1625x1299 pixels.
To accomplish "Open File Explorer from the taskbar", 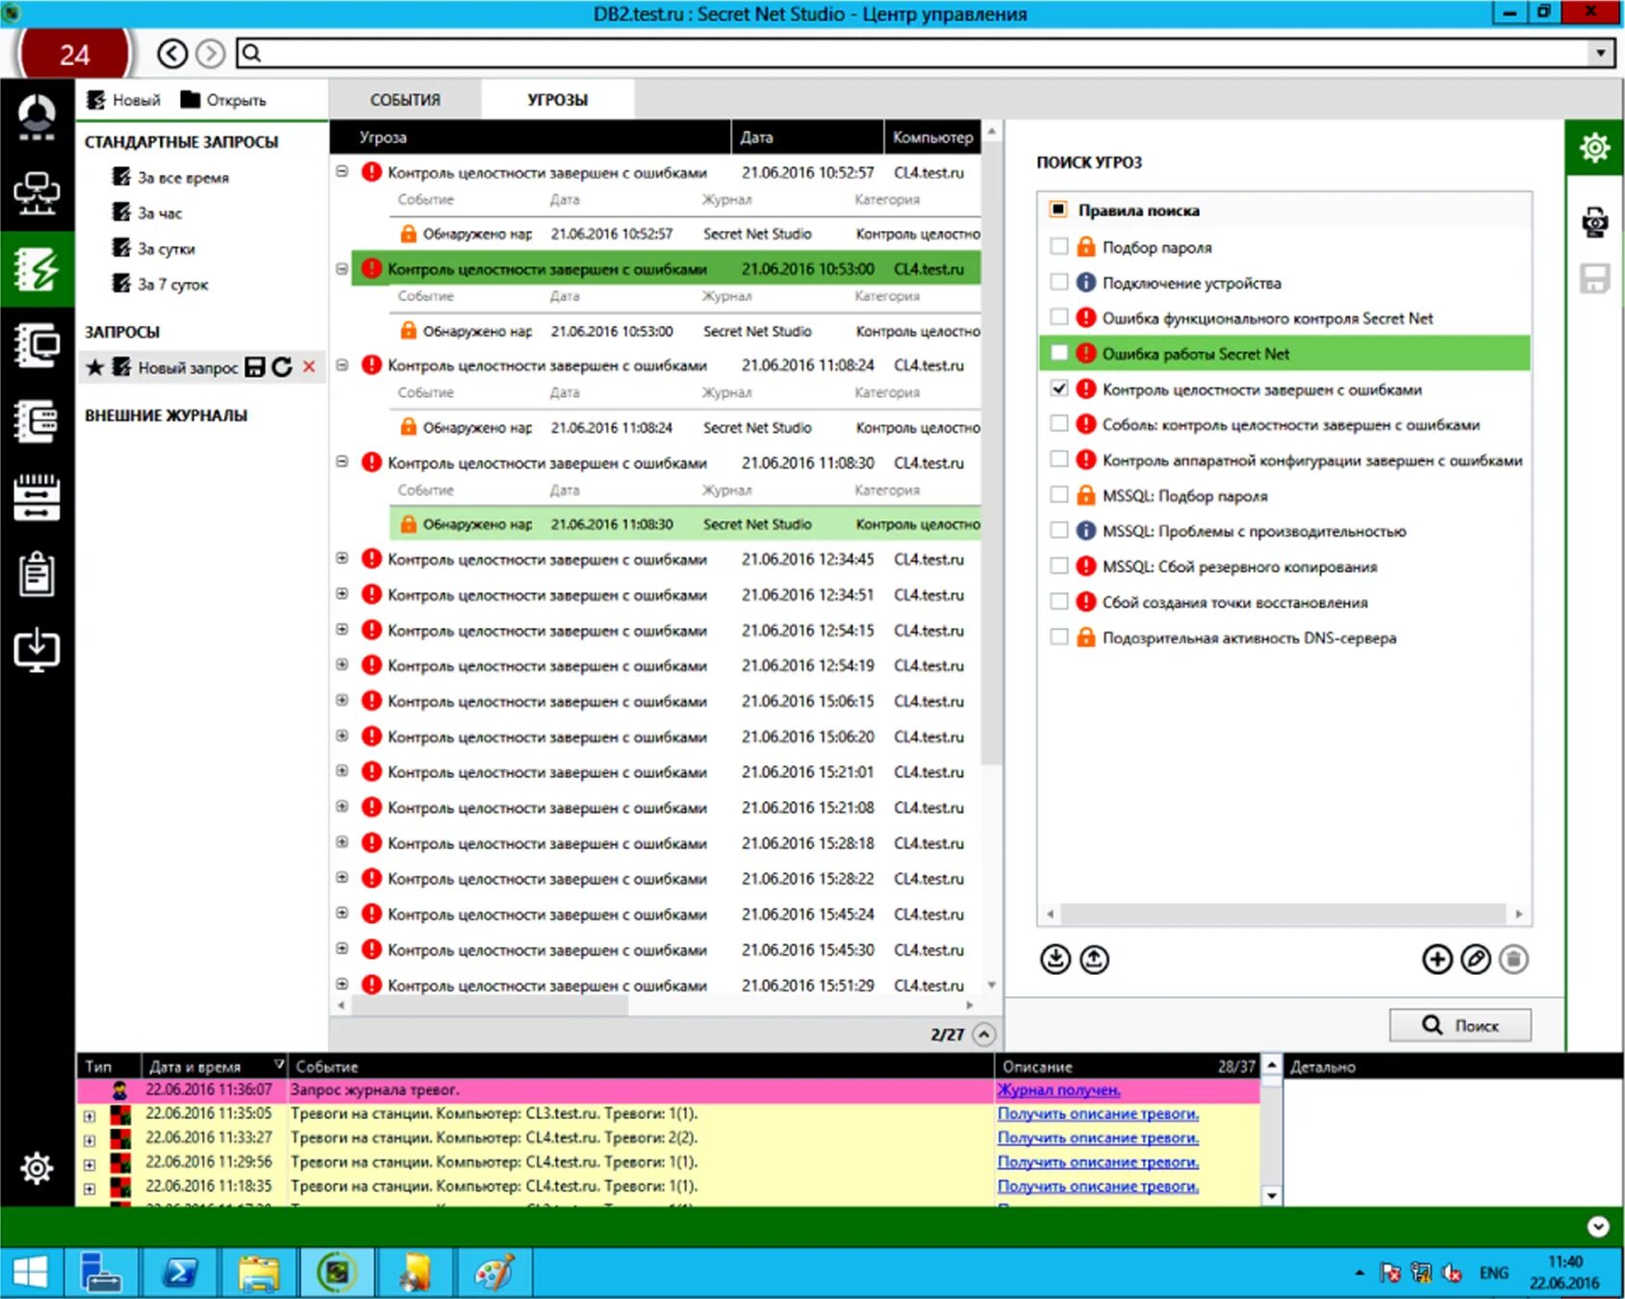I will (x=259, y=1273).
